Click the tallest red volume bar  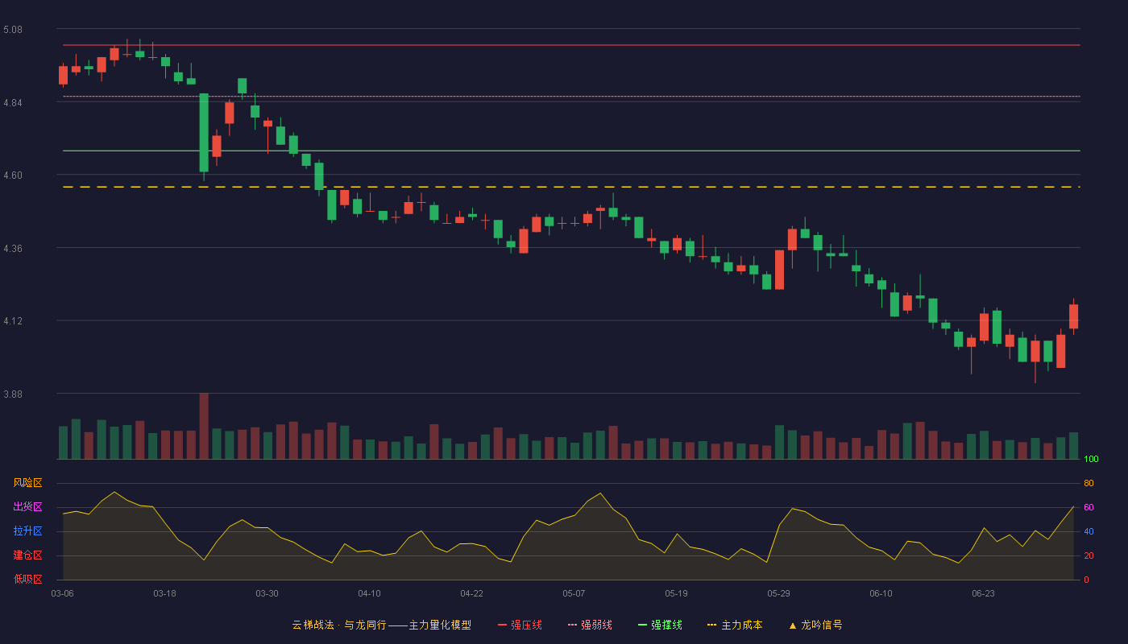pos(204,426)
